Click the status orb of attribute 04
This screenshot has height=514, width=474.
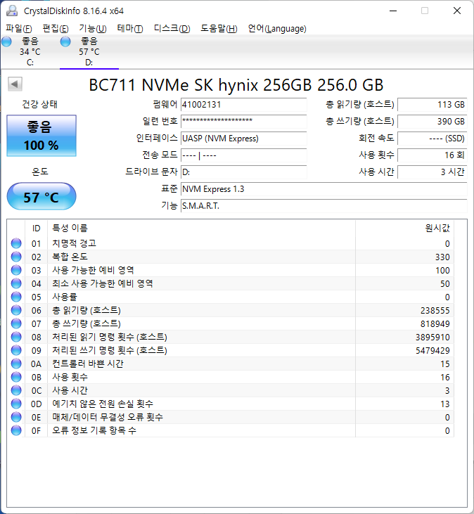coord(16,283)
